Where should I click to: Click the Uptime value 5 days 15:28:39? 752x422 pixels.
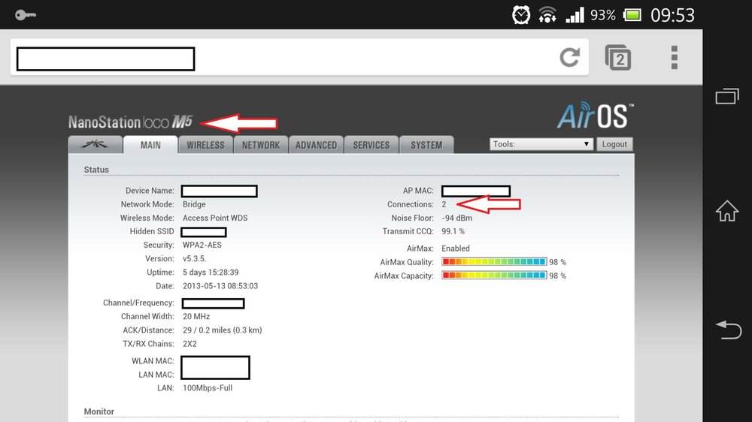pyautogui.click(x=211, y=272)
